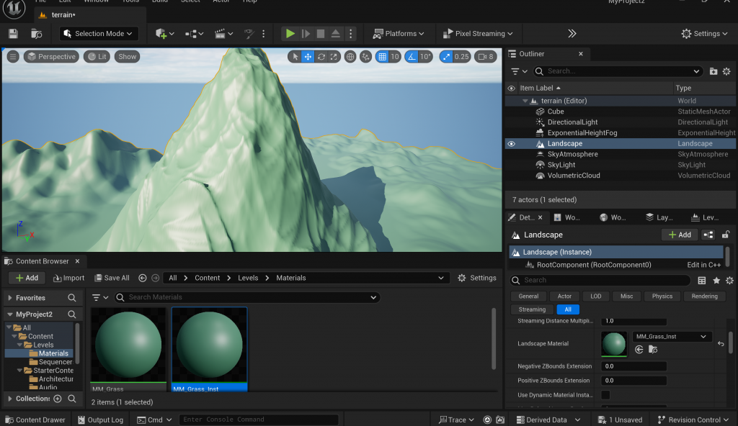Toggle grid snapping in viewport
Image resolution: width=738 pixels, height=426 pixels.
pyautogui.click(x=382, y=56)
